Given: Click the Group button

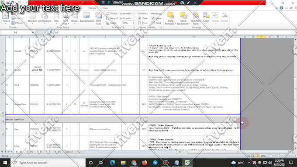Looking at the screenshot, I should 215,18.
